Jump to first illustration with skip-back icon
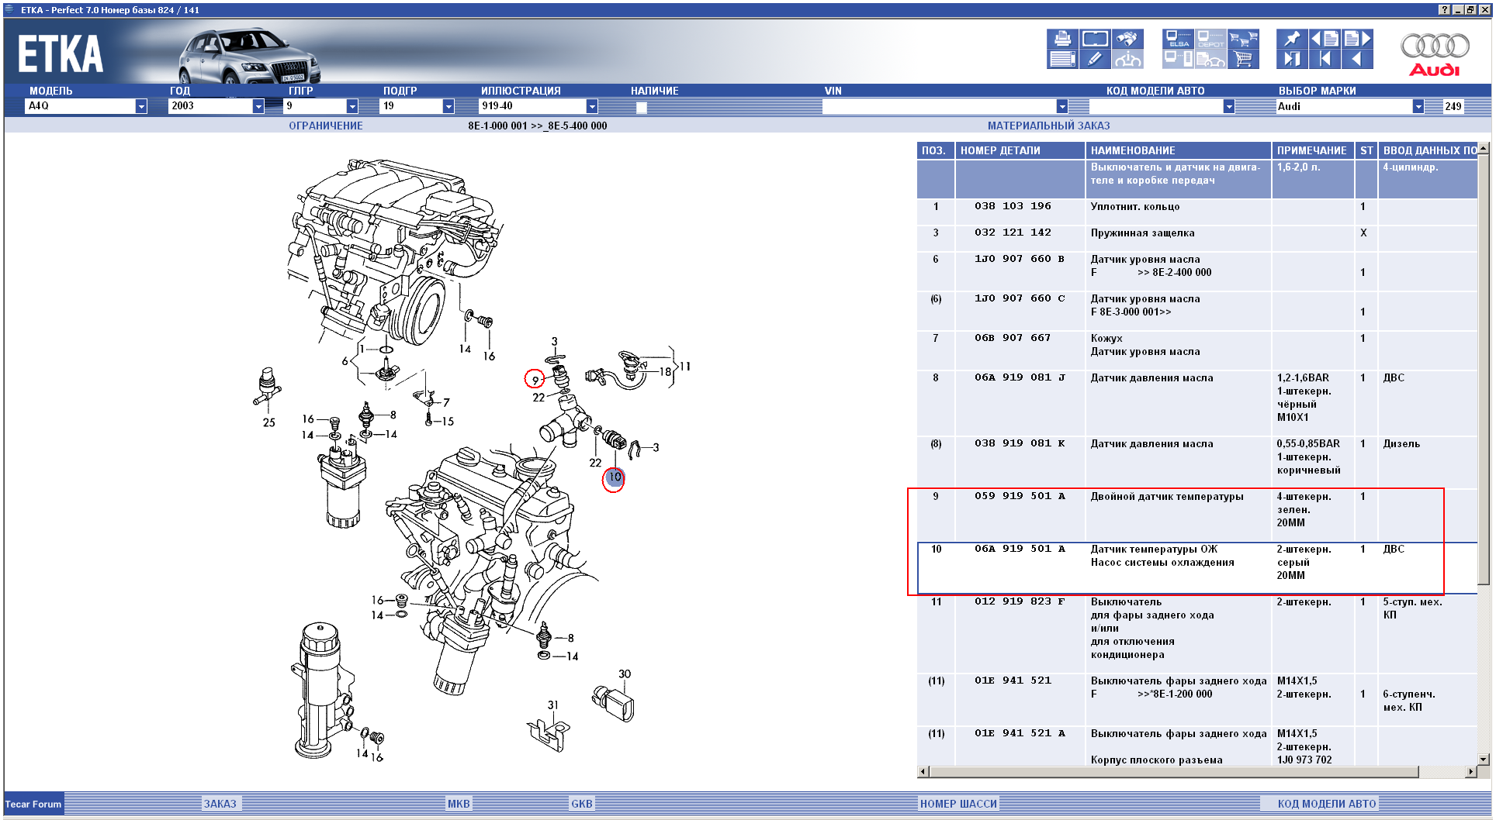Image resolution: width=1496 pixels, height=820 pixels. pos(1325,59)
